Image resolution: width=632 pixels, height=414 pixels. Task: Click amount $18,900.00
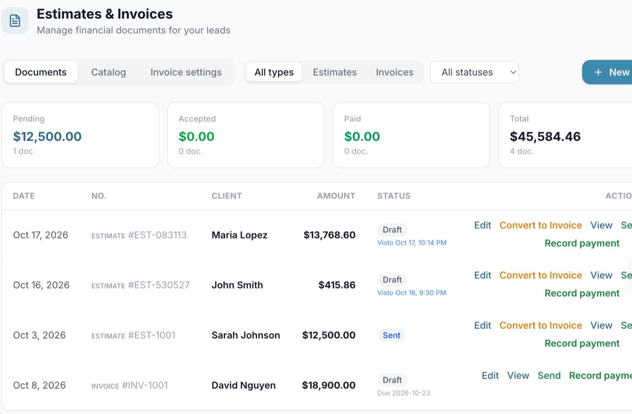coord(329,385)
